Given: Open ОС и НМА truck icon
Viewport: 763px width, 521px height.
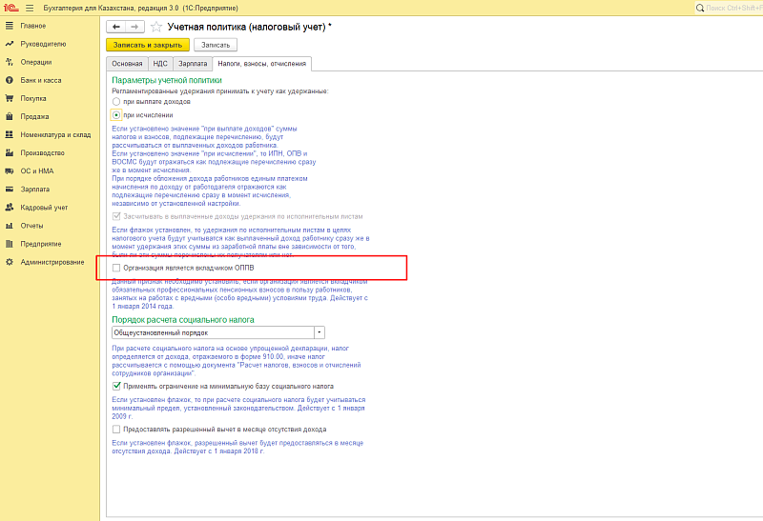Looking at the screenshot, I should 9,170.
